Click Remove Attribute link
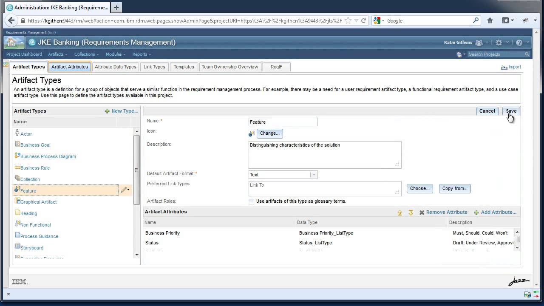The image size is (544, 306). coord(443,212)
